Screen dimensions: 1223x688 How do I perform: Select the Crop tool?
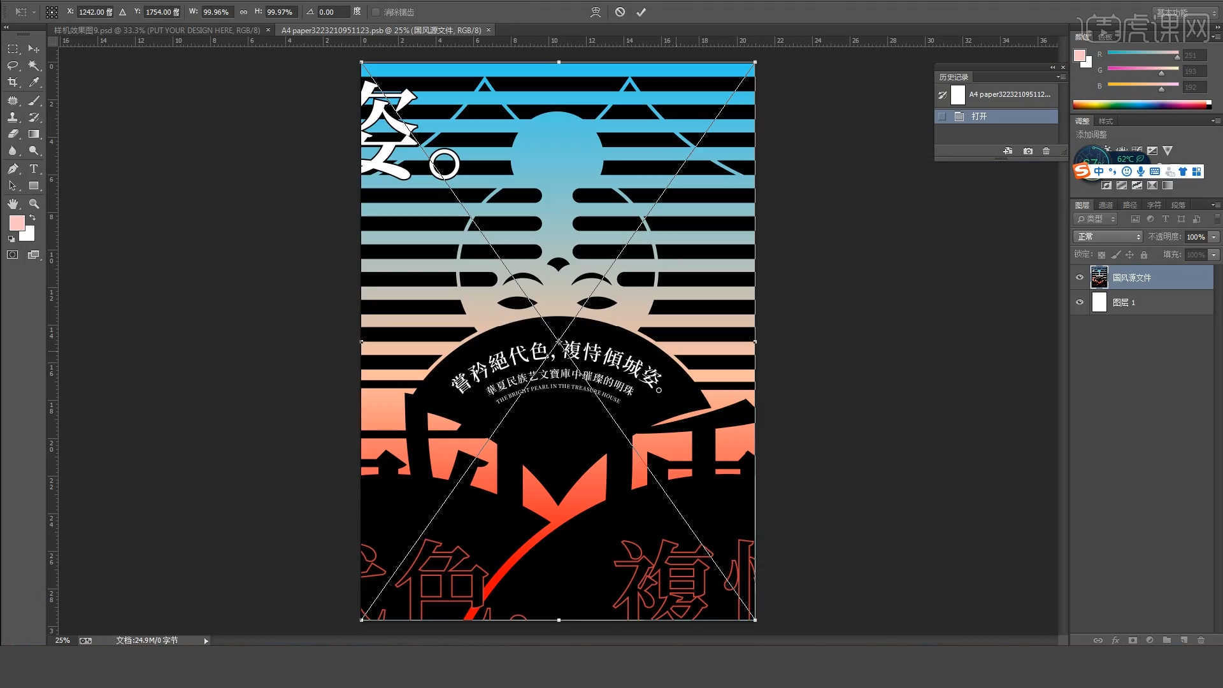tap(13, 82)
